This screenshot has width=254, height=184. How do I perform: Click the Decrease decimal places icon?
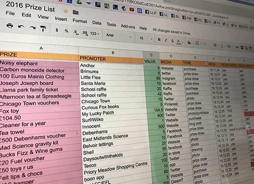(x=76, y=32)
